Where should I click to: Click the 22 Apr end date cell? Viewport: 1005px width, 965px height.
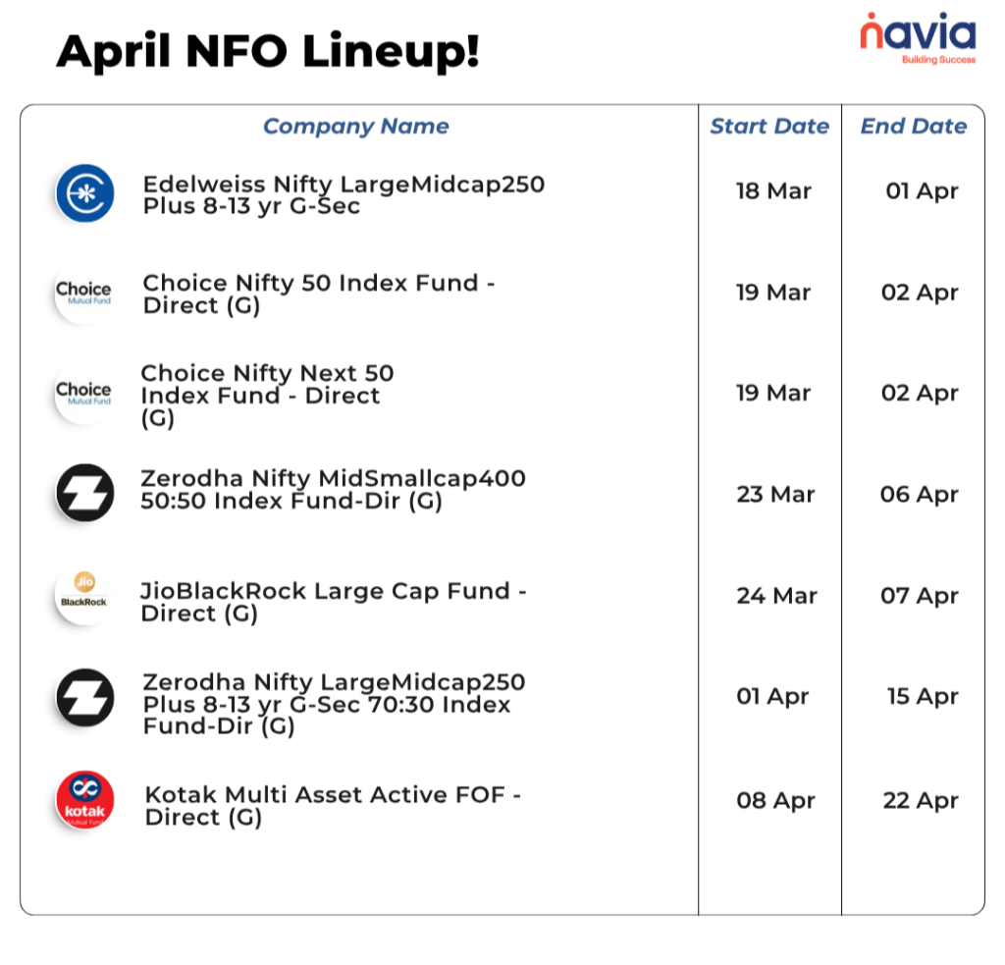click(x=920, y=801)
